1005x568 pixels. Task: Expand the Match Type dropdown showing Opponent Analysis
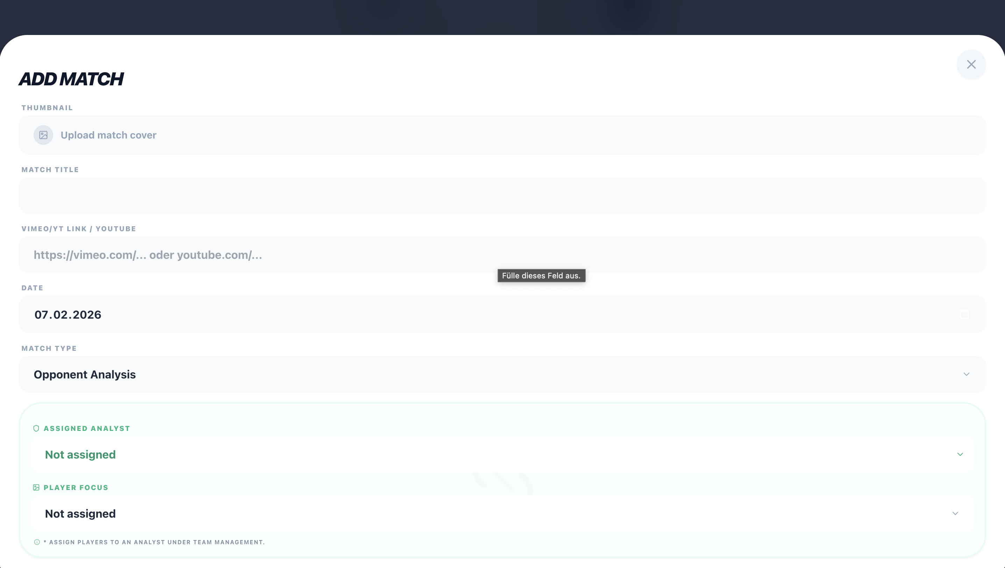pos(502,374)
